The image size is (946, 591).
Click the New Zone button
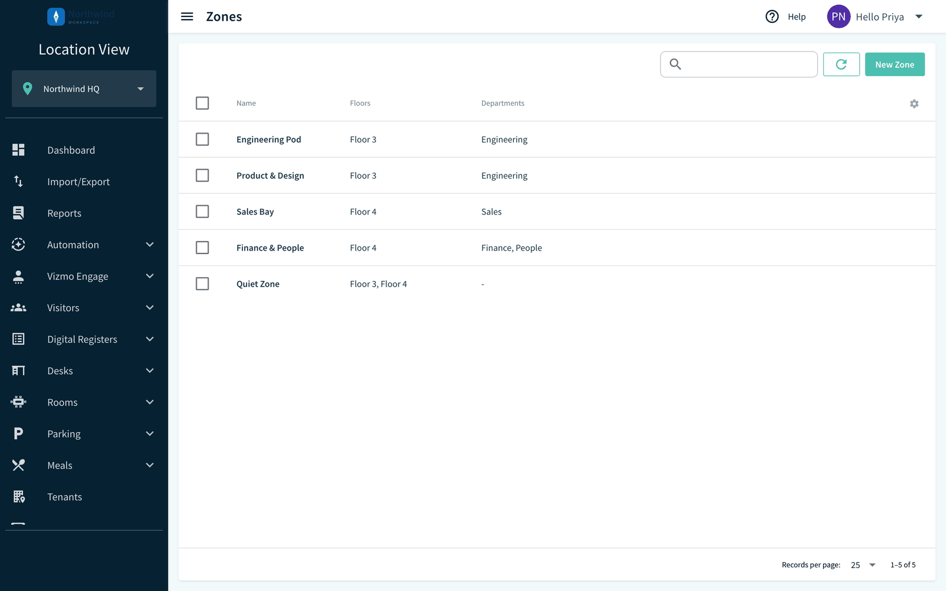895,64
